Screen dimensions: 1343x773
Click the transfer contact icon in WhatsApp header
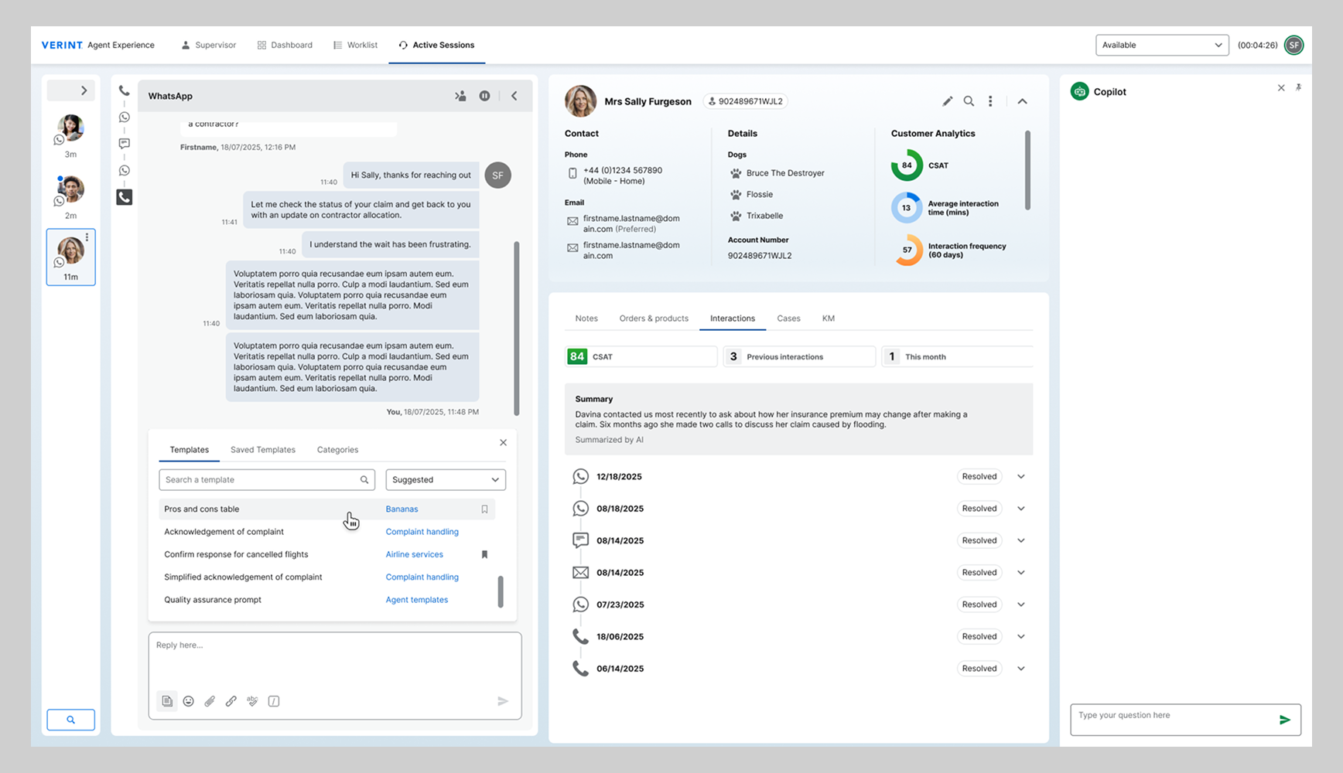click(x=460, y=96)
